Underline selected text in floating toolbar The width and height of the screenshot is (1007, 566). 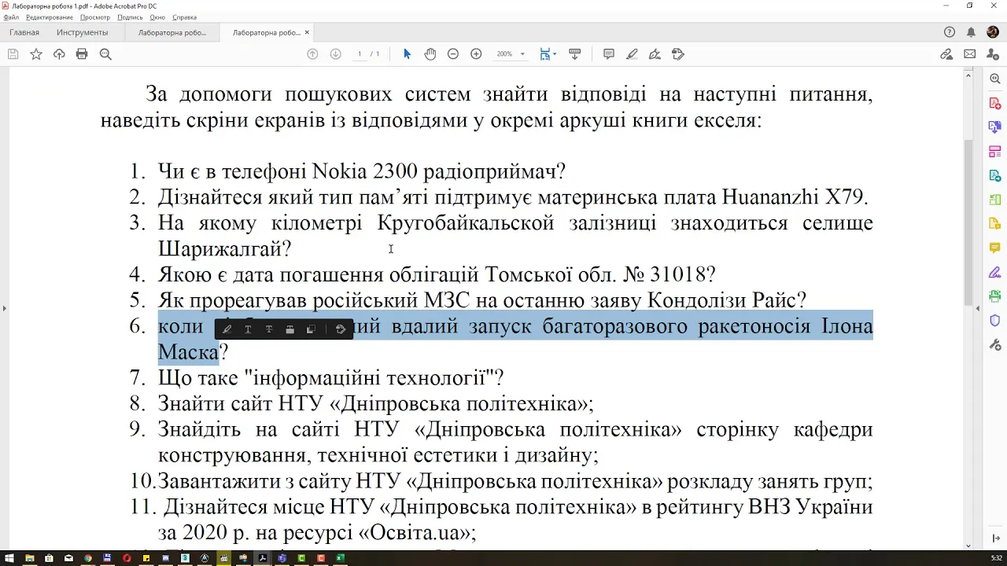click(248, 329)
